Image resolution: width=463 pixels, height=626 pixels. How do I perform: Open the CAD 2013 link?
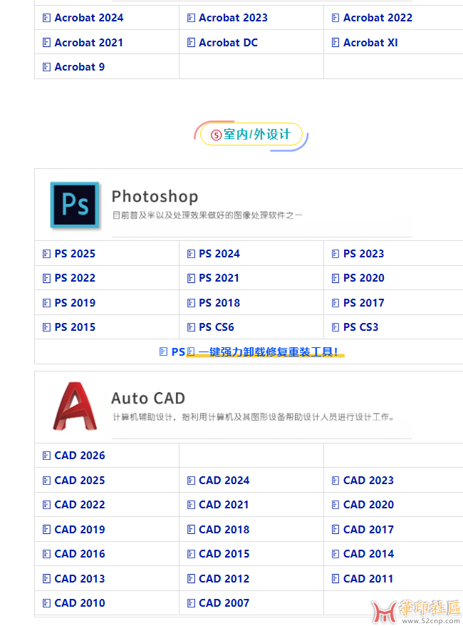tap(79, 578)
